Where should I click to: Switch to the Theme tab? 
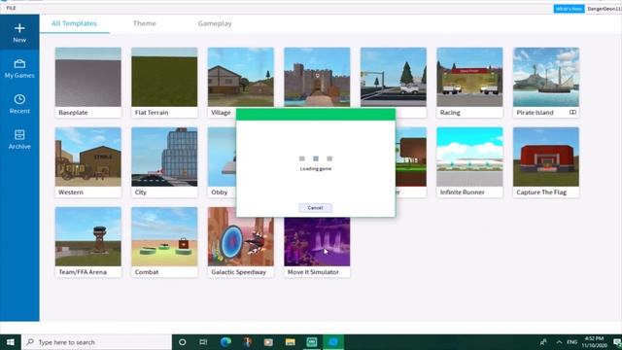coord(145,23)
